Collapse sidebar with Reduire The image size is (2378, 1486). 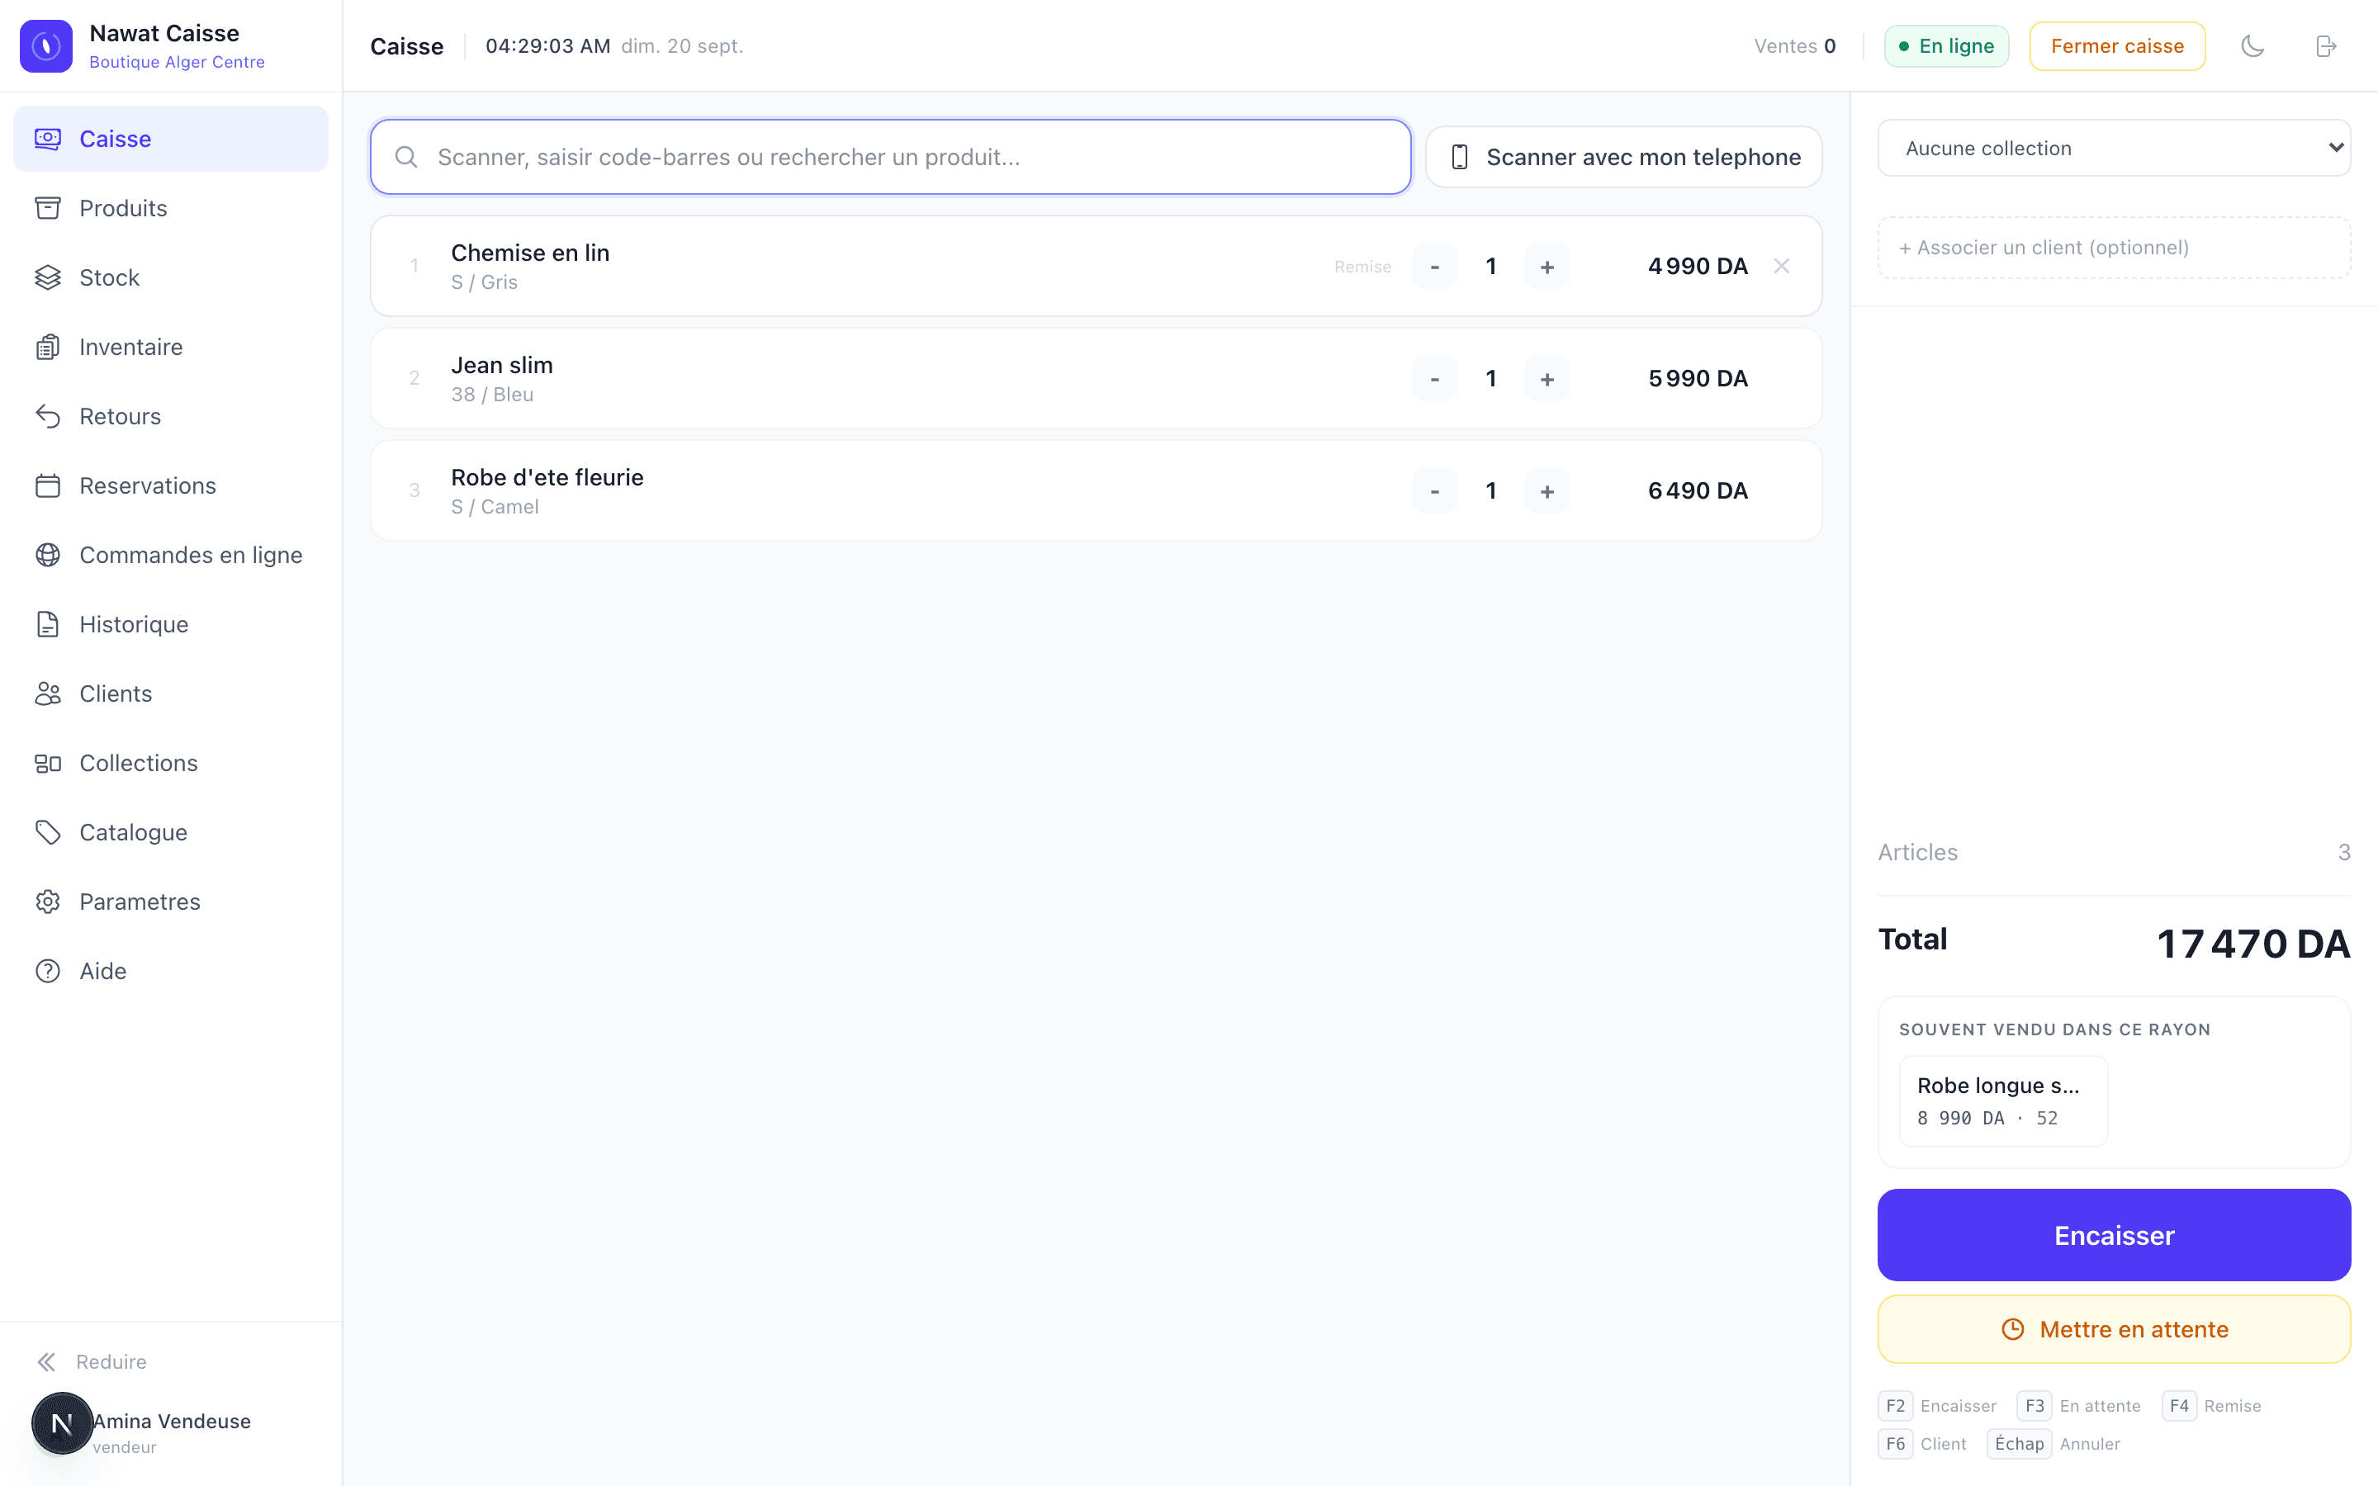(92, 1361)
